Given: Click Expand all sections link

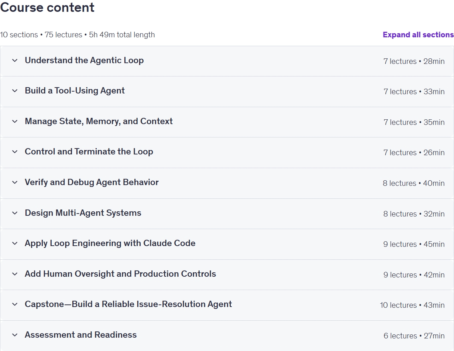Looking at the screenshot, I should [x=418, y=35].
